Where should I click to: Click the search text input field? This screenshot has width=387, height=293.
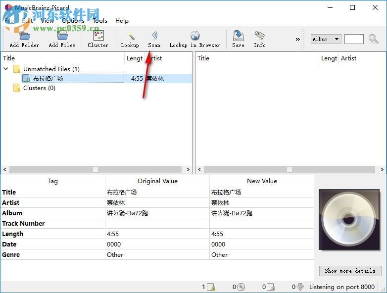354,39
